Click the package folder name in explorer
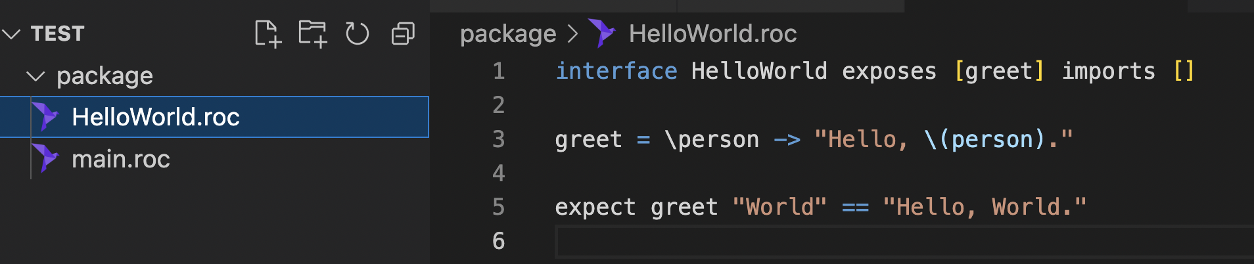Viewport: 1254px width, 264px height. (104, 77)
